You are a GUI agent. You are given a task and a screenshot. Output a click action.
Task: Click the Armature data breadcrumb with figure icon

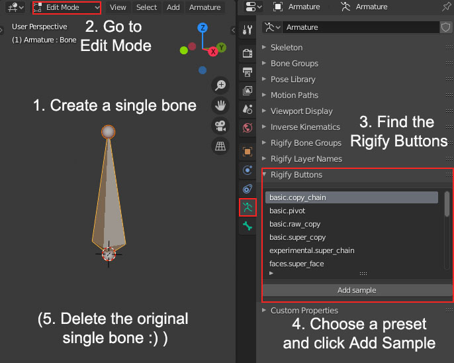[x=364, y=7]
